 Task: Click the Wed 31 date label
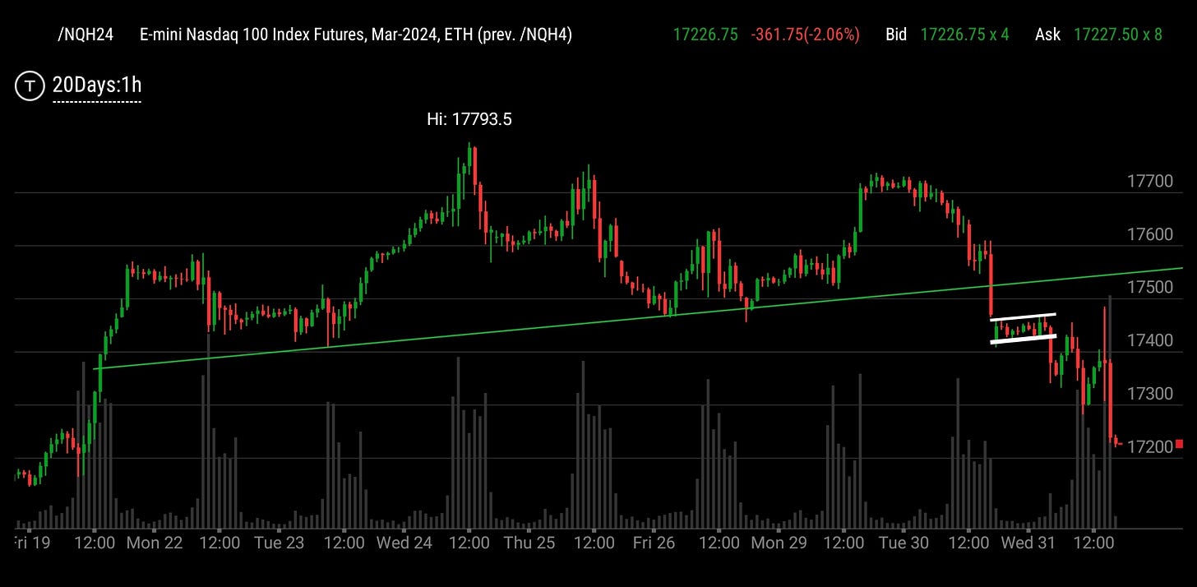tap(1028, 543)
